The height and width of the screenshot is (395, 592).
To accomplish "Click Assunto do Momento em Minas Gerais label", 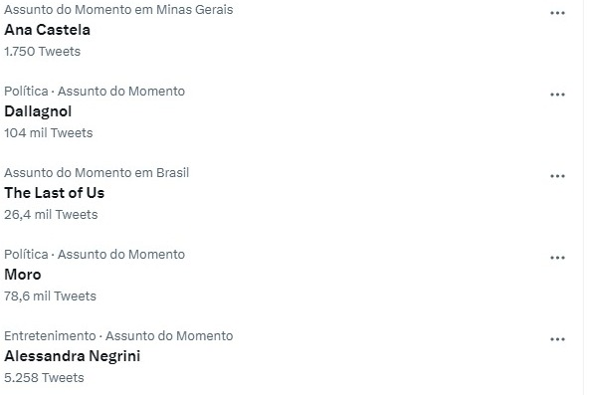I will tap(118, 9).
